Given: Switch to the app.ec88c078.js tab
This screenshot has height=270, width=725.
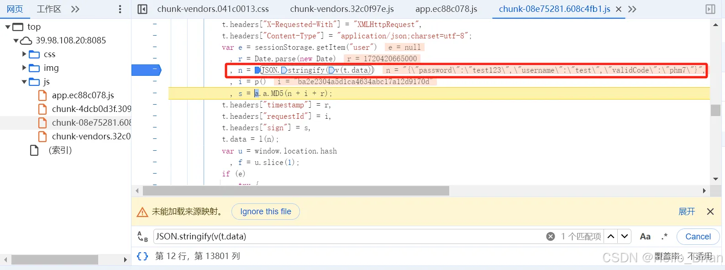Looking at the screenshot, I should coord(446,9).
